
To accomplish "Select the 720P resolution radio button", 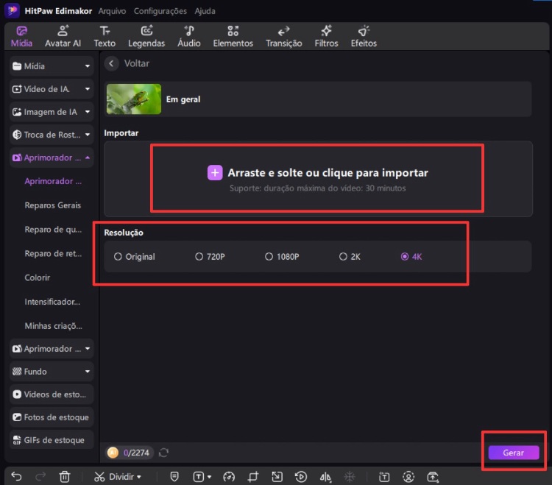I will click(x=199, y=257).
